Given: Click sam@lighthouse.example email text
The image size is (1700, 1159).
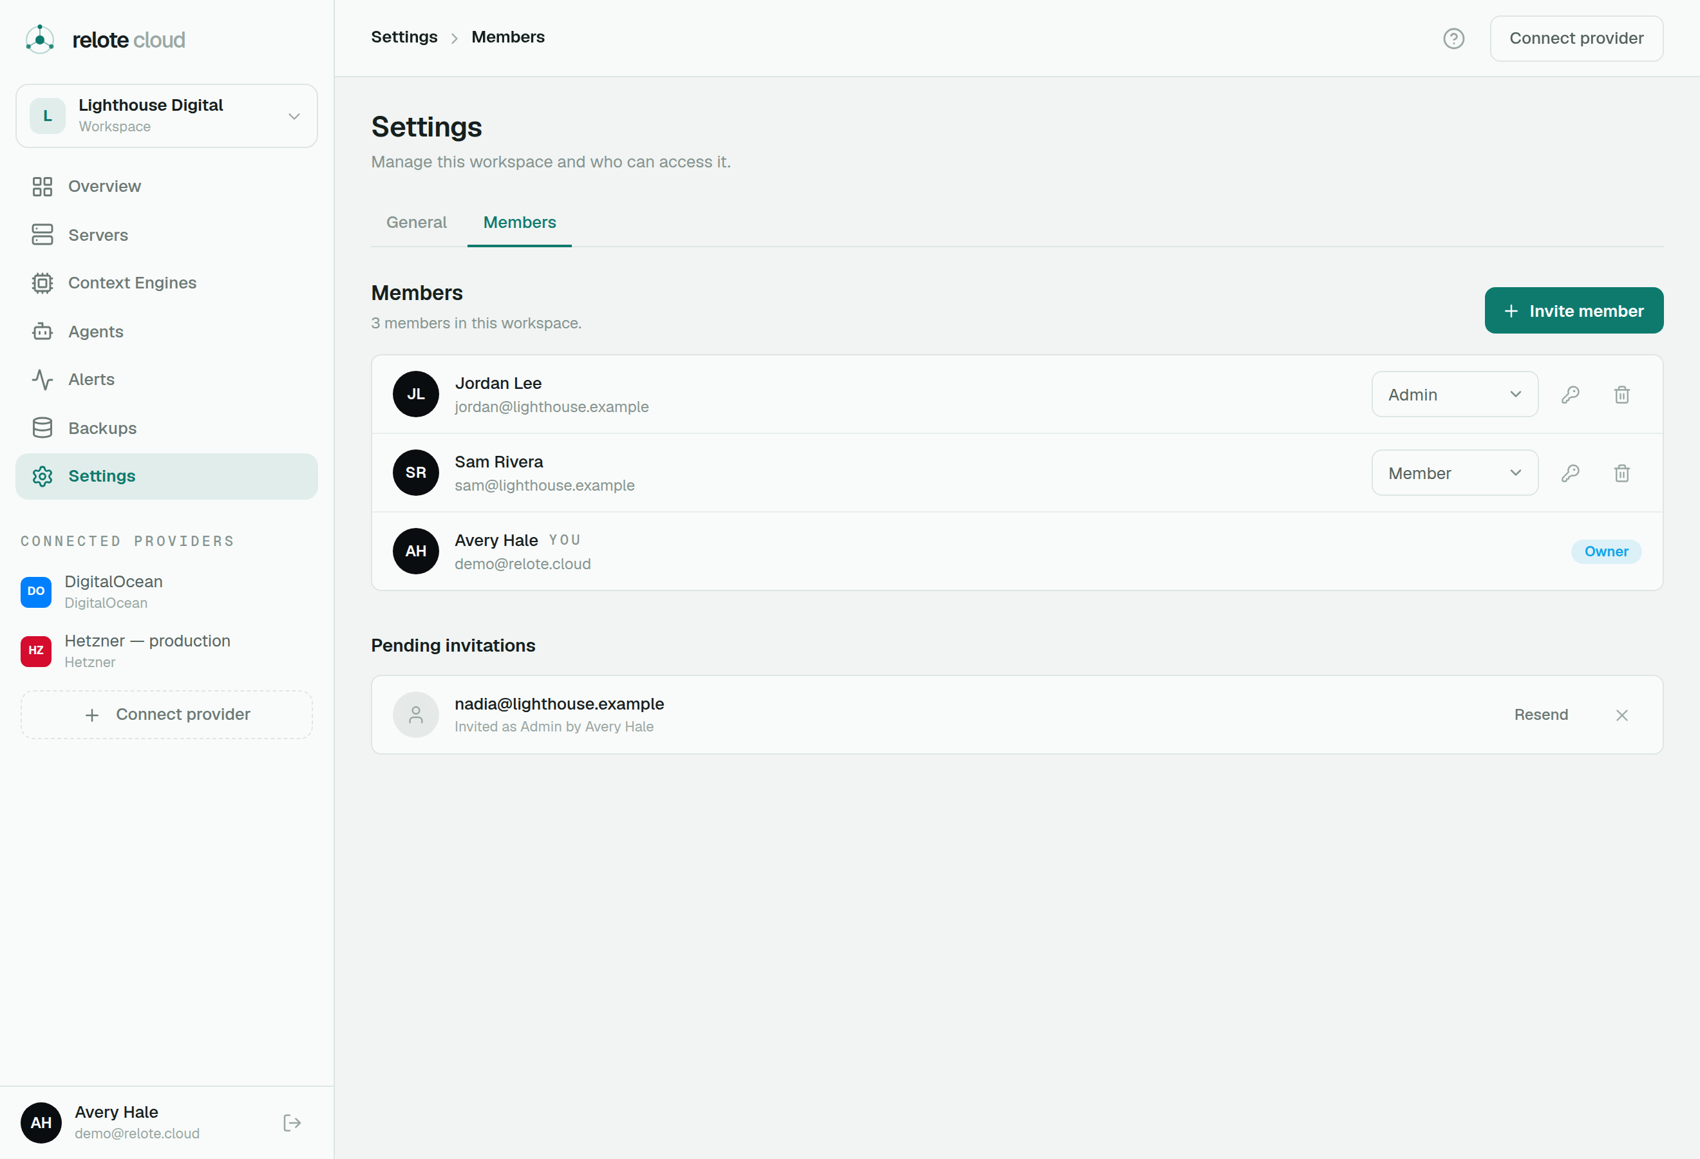Looking at the screenshot, I should point(544,485).
